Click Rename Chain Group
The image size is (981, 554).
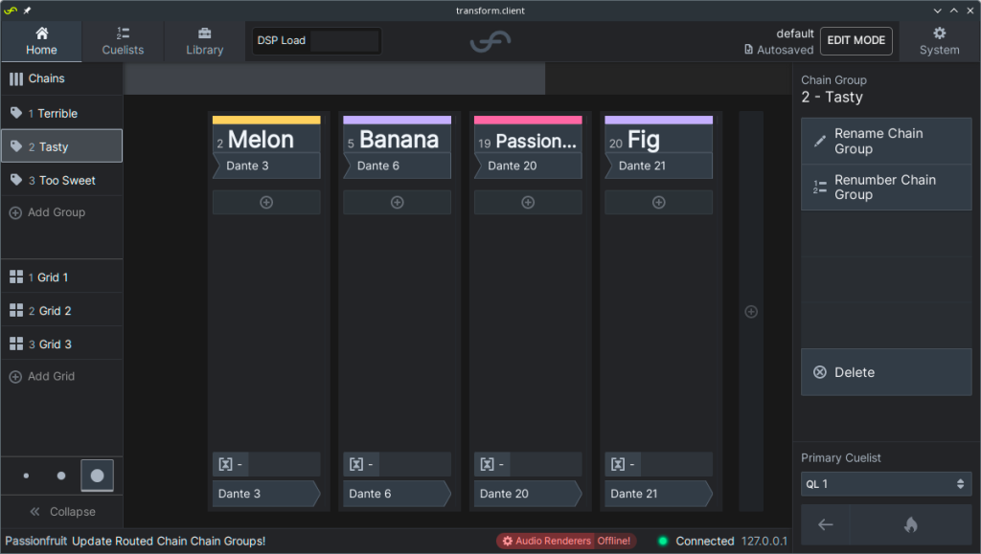tap(886, 142)
